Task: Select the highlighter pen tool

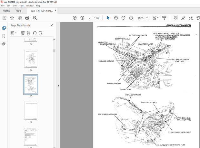Action: 183,18
